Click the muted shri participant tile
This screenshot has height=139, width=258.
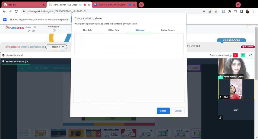click(236, 110)
